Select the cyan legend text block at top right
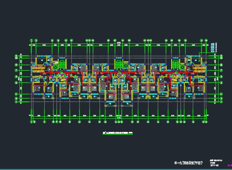232x170 pixels. pyautogui.click(x=213, y=47)
